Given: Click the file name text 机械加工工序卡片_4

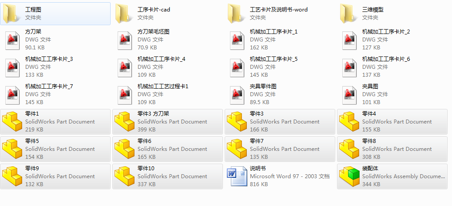Looking at the screenshot, I should click(x=161, y=59).
